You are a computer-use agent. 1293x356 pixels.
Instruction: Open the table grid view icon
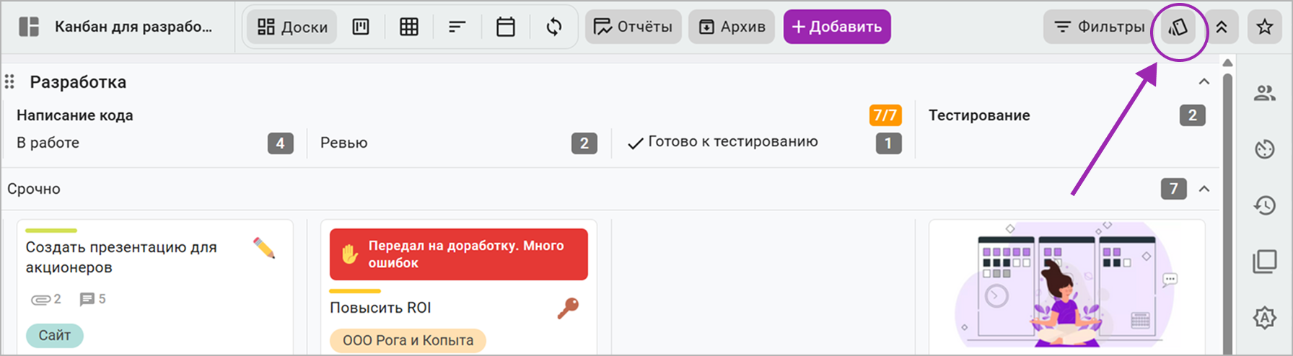409,27
